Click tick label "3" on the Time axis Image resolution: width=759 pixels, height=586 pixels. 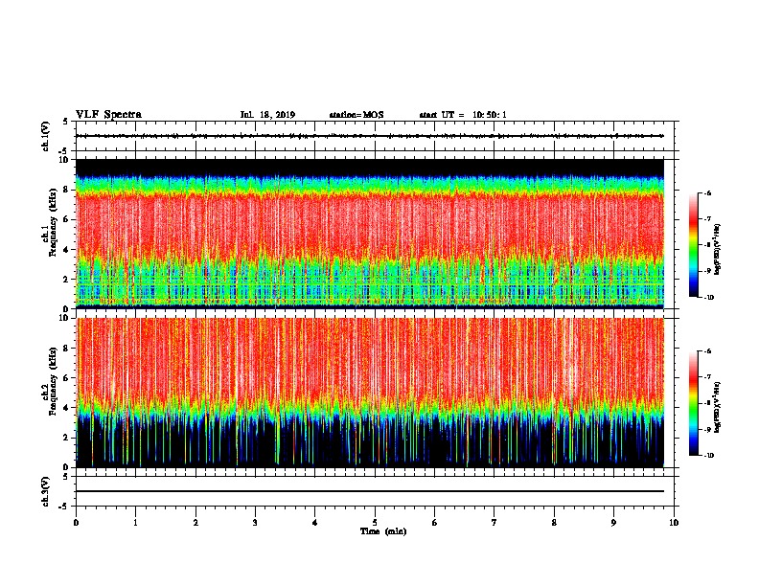[x=255, y=523]
